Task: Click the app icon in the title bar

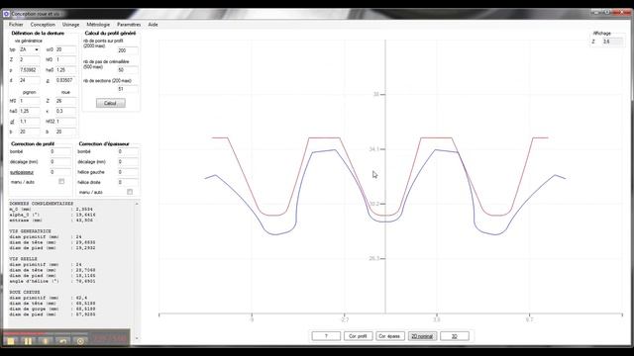Action: pyautogui.click(x=6, y=14)
